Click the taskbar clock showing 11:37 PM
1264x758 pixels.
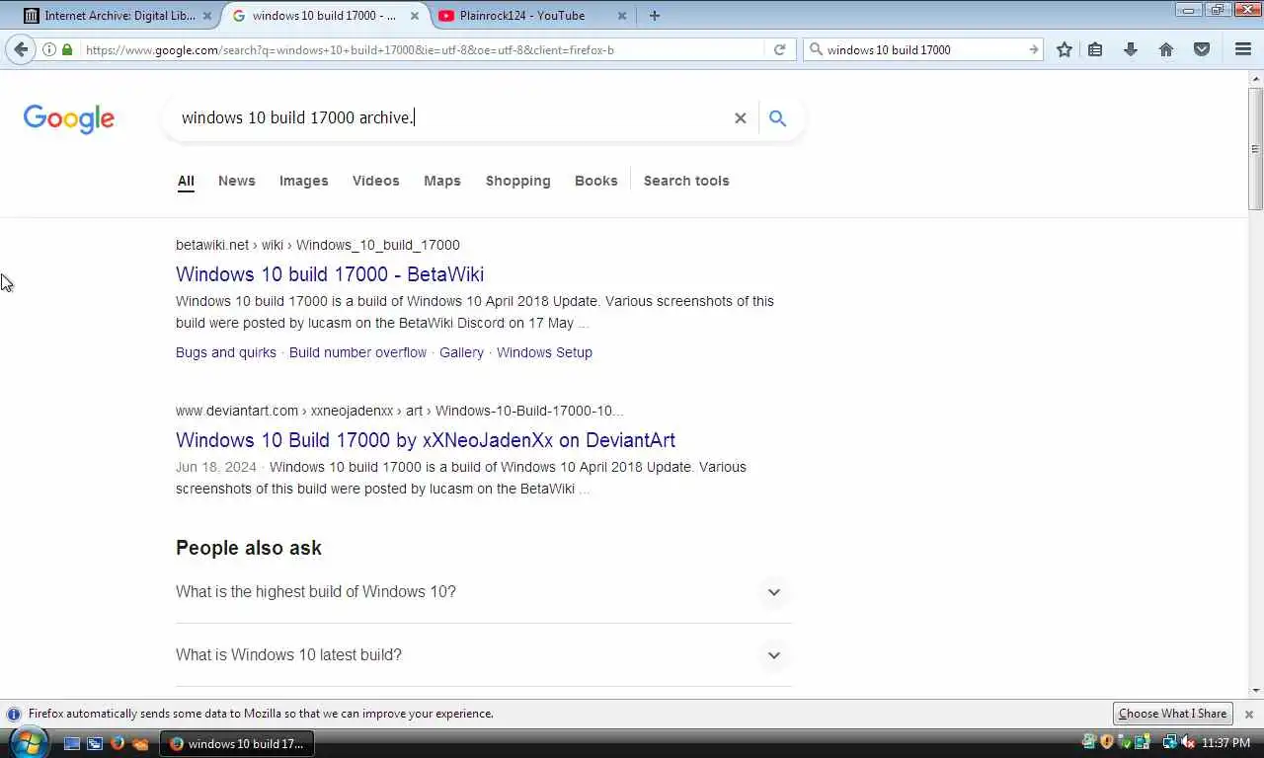[x=1226, y=742]
